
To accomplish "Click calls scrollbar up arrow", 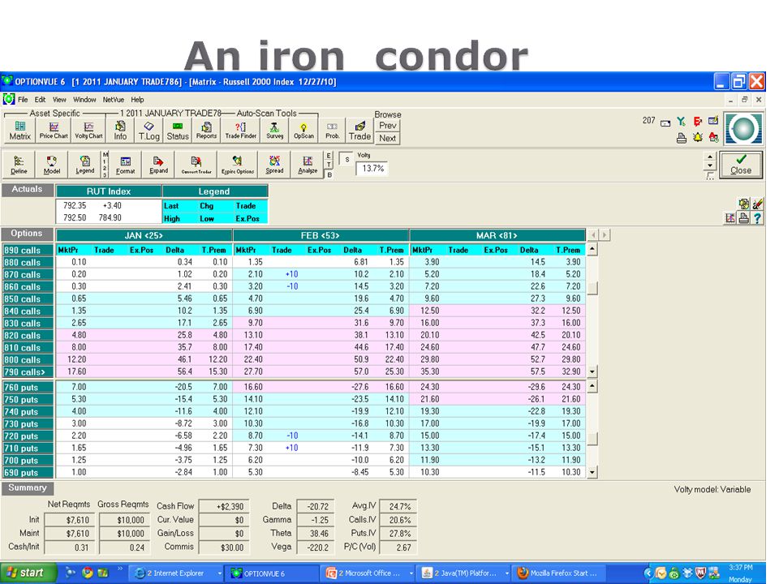I will (x=592, y=250).
